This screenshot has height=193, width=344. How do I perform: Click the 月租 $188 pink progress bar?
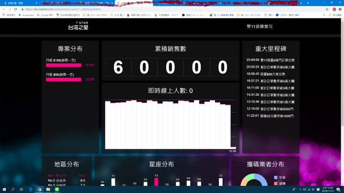64,65
